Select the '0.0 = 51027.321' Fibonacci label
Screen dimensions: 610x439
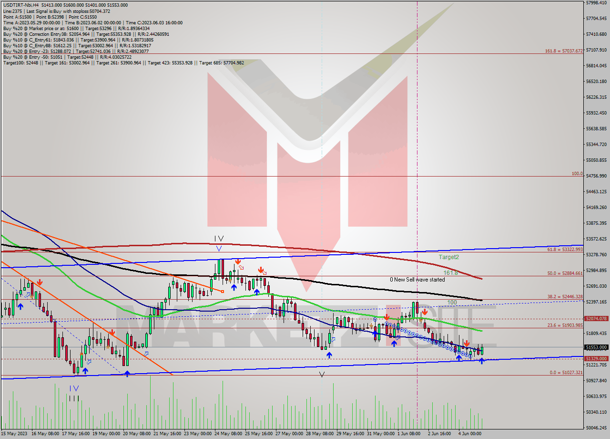[566, 372]
